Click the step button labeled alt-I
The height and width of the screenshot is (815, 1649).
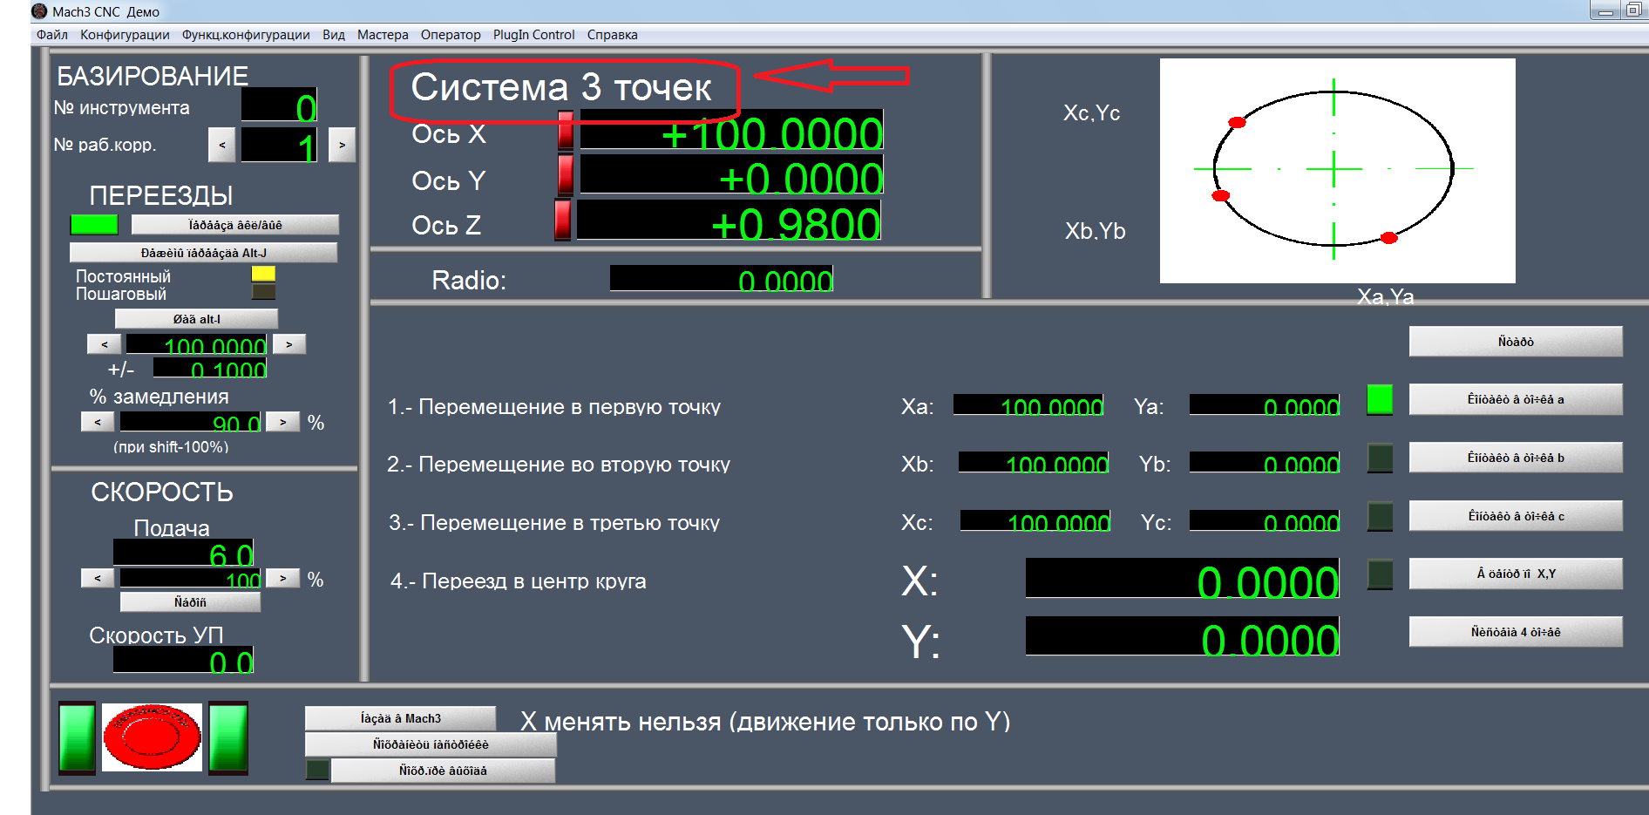[197, 319]
